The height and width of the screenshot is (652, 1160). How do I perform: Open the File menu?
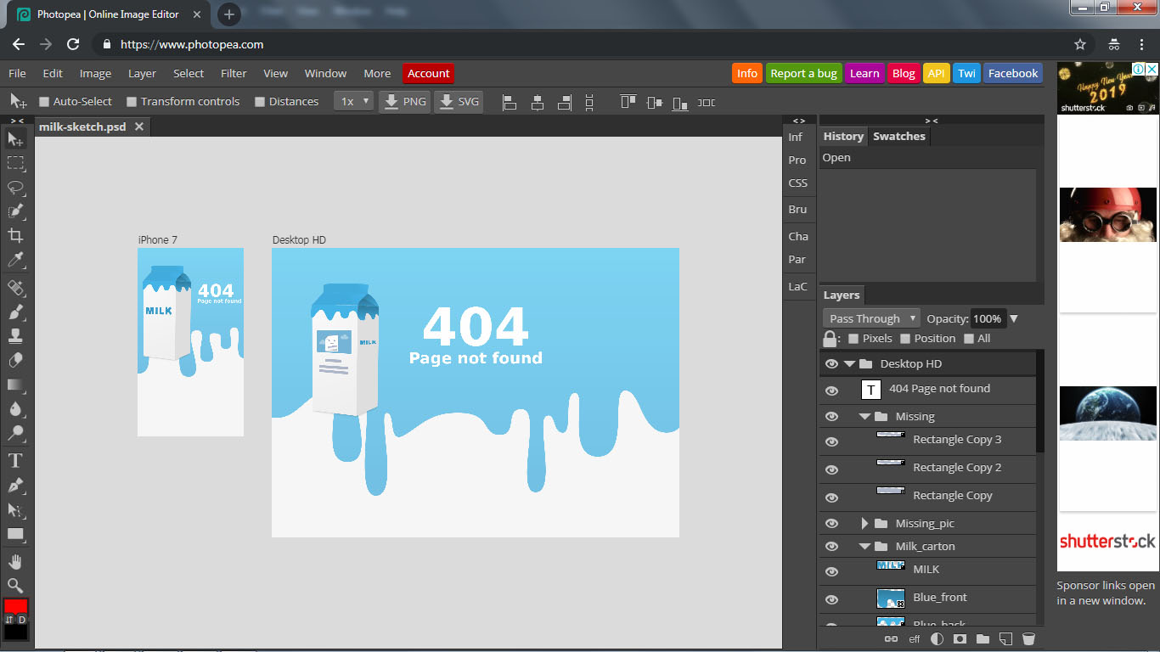pyautogui.click(x=17, y=73)
